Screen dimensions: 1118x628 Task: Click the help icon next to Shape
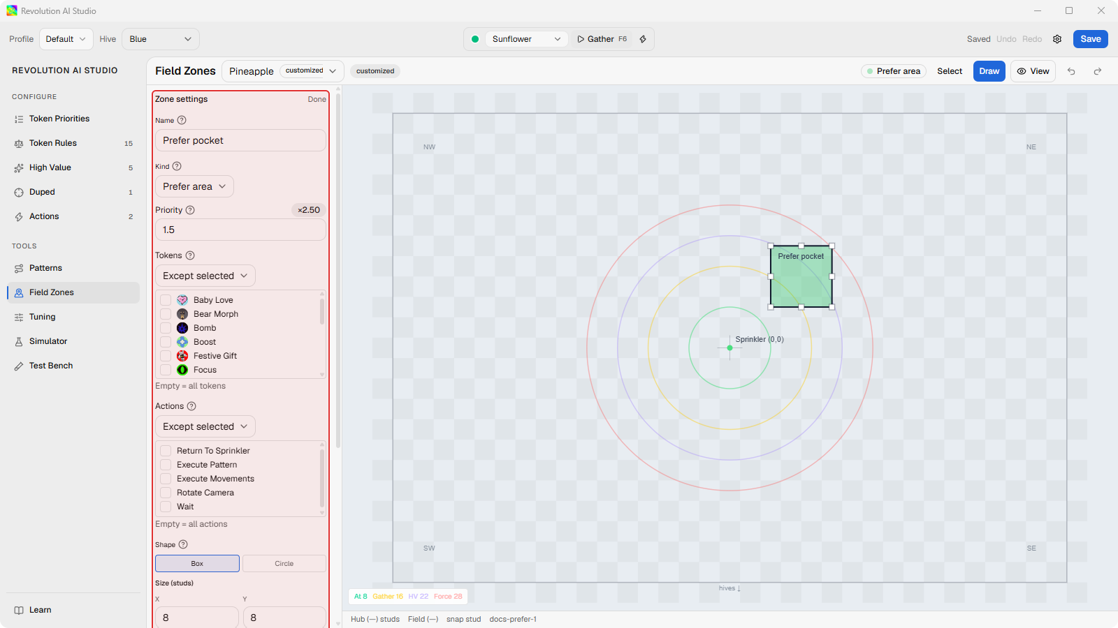pyautogui.click(x=183, y=544)
